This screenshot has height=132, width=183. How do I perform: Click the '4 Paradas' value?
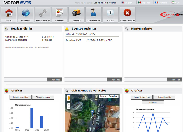(47, 40)
